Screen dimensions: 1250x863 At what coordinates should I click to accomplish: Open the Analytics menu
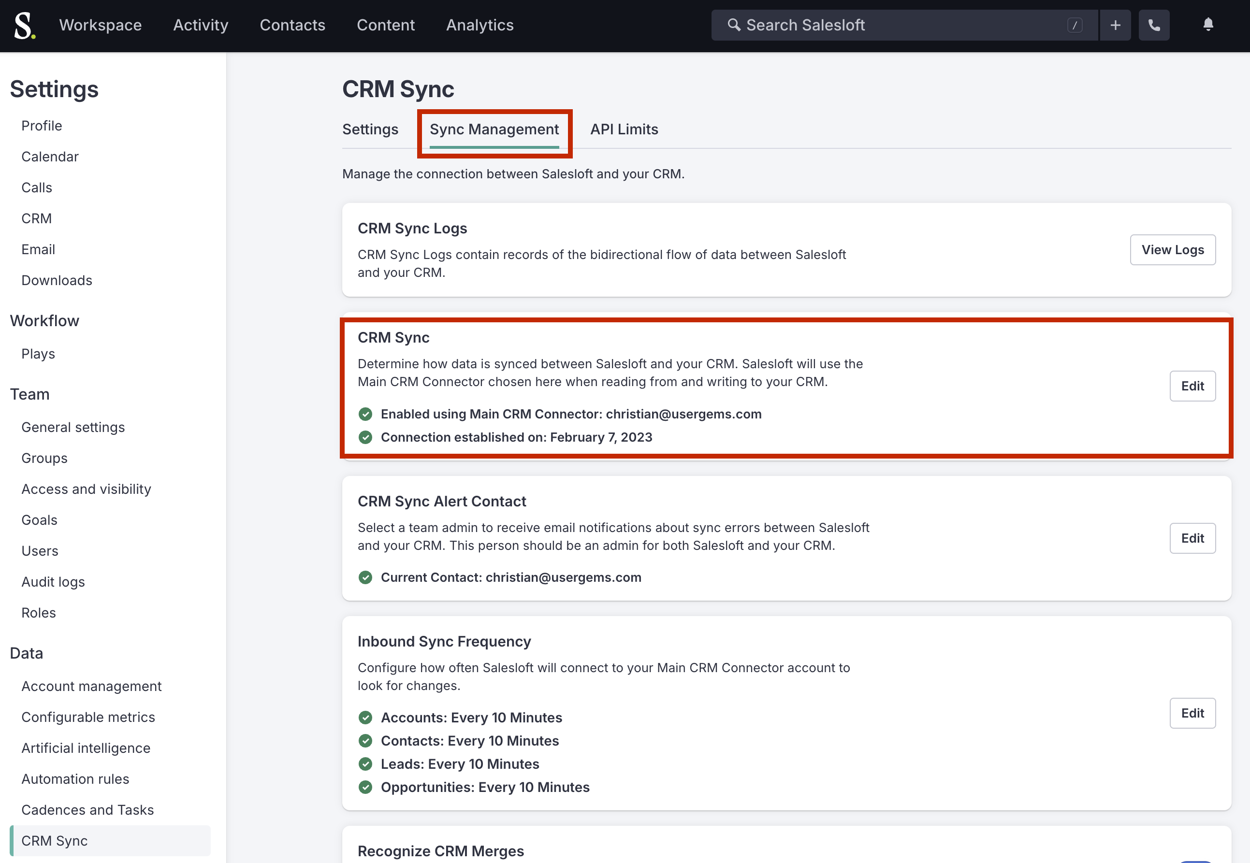click(x=480, y=25)
